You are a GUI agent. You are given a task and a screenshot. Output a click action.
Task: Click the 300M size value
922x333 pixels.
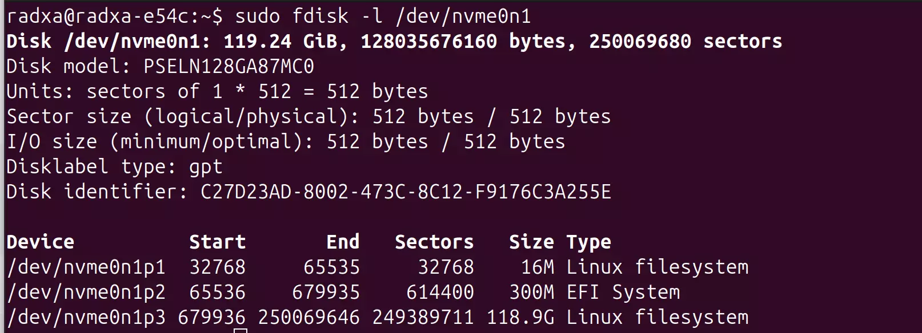532,292
